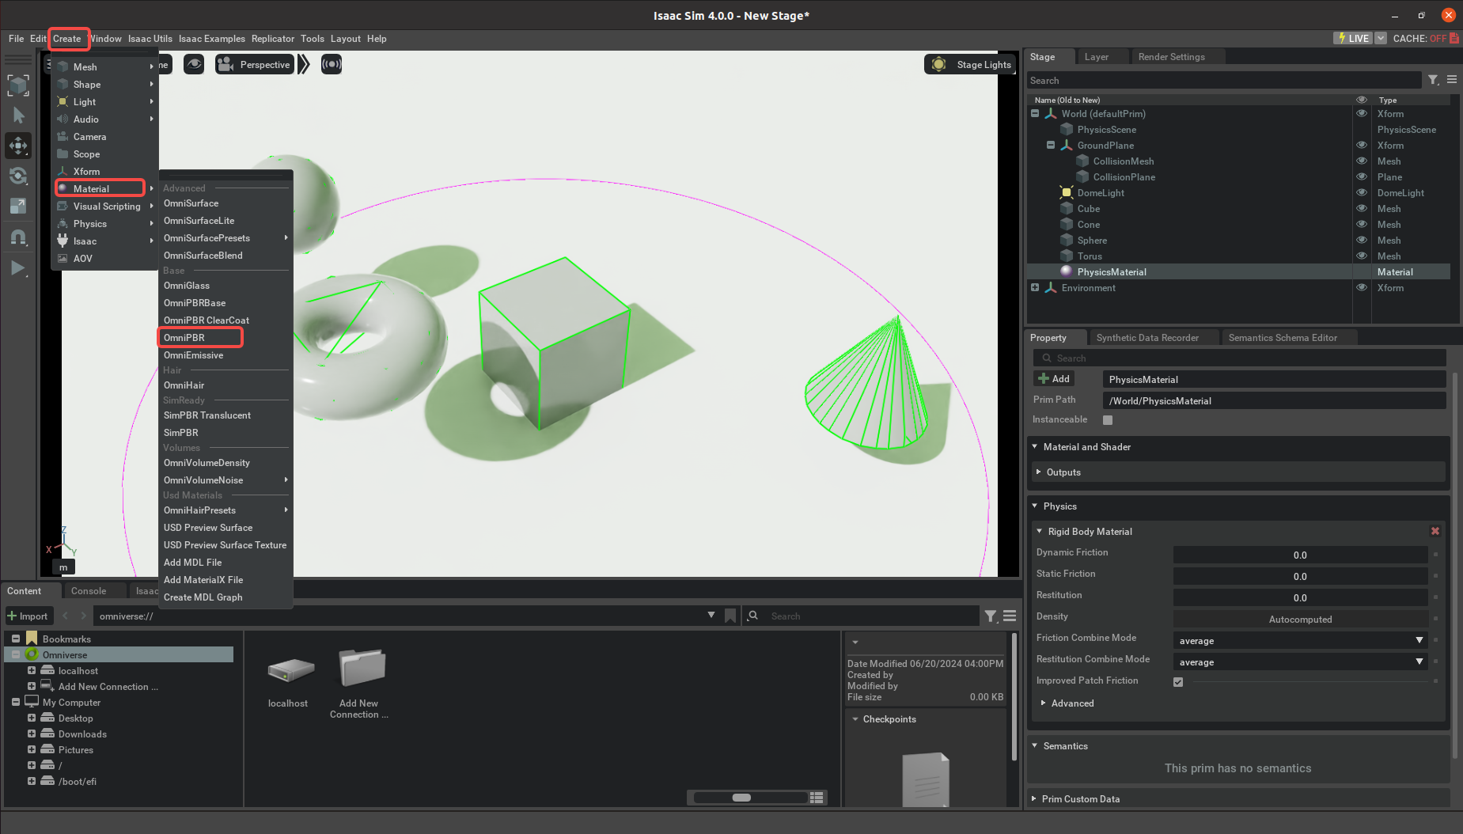The height and width of the screenshot is (834, 1463).
Task: Expand the Downloads folder node
Action: [32, 734]
